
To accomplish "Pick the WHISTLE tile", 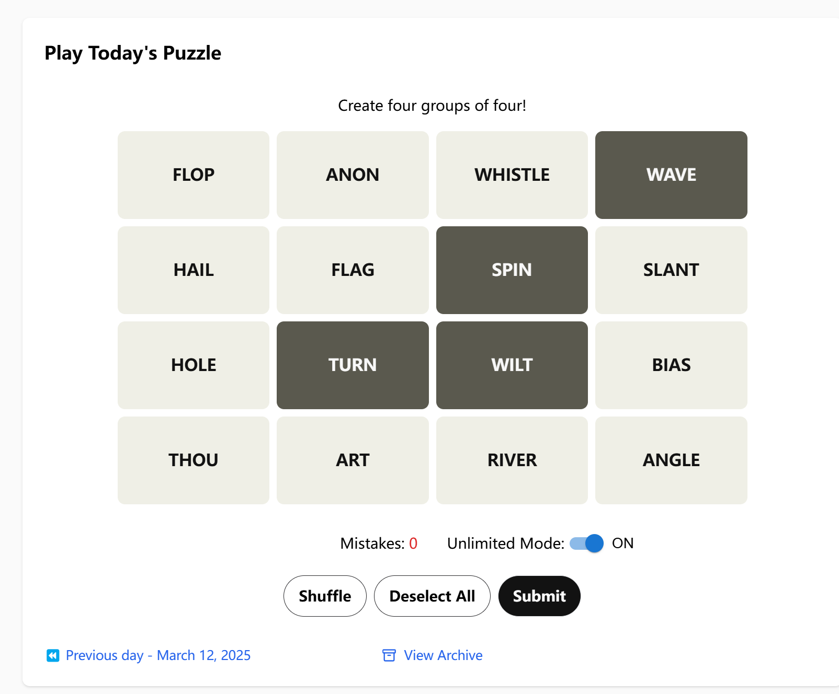I will 512,175.
